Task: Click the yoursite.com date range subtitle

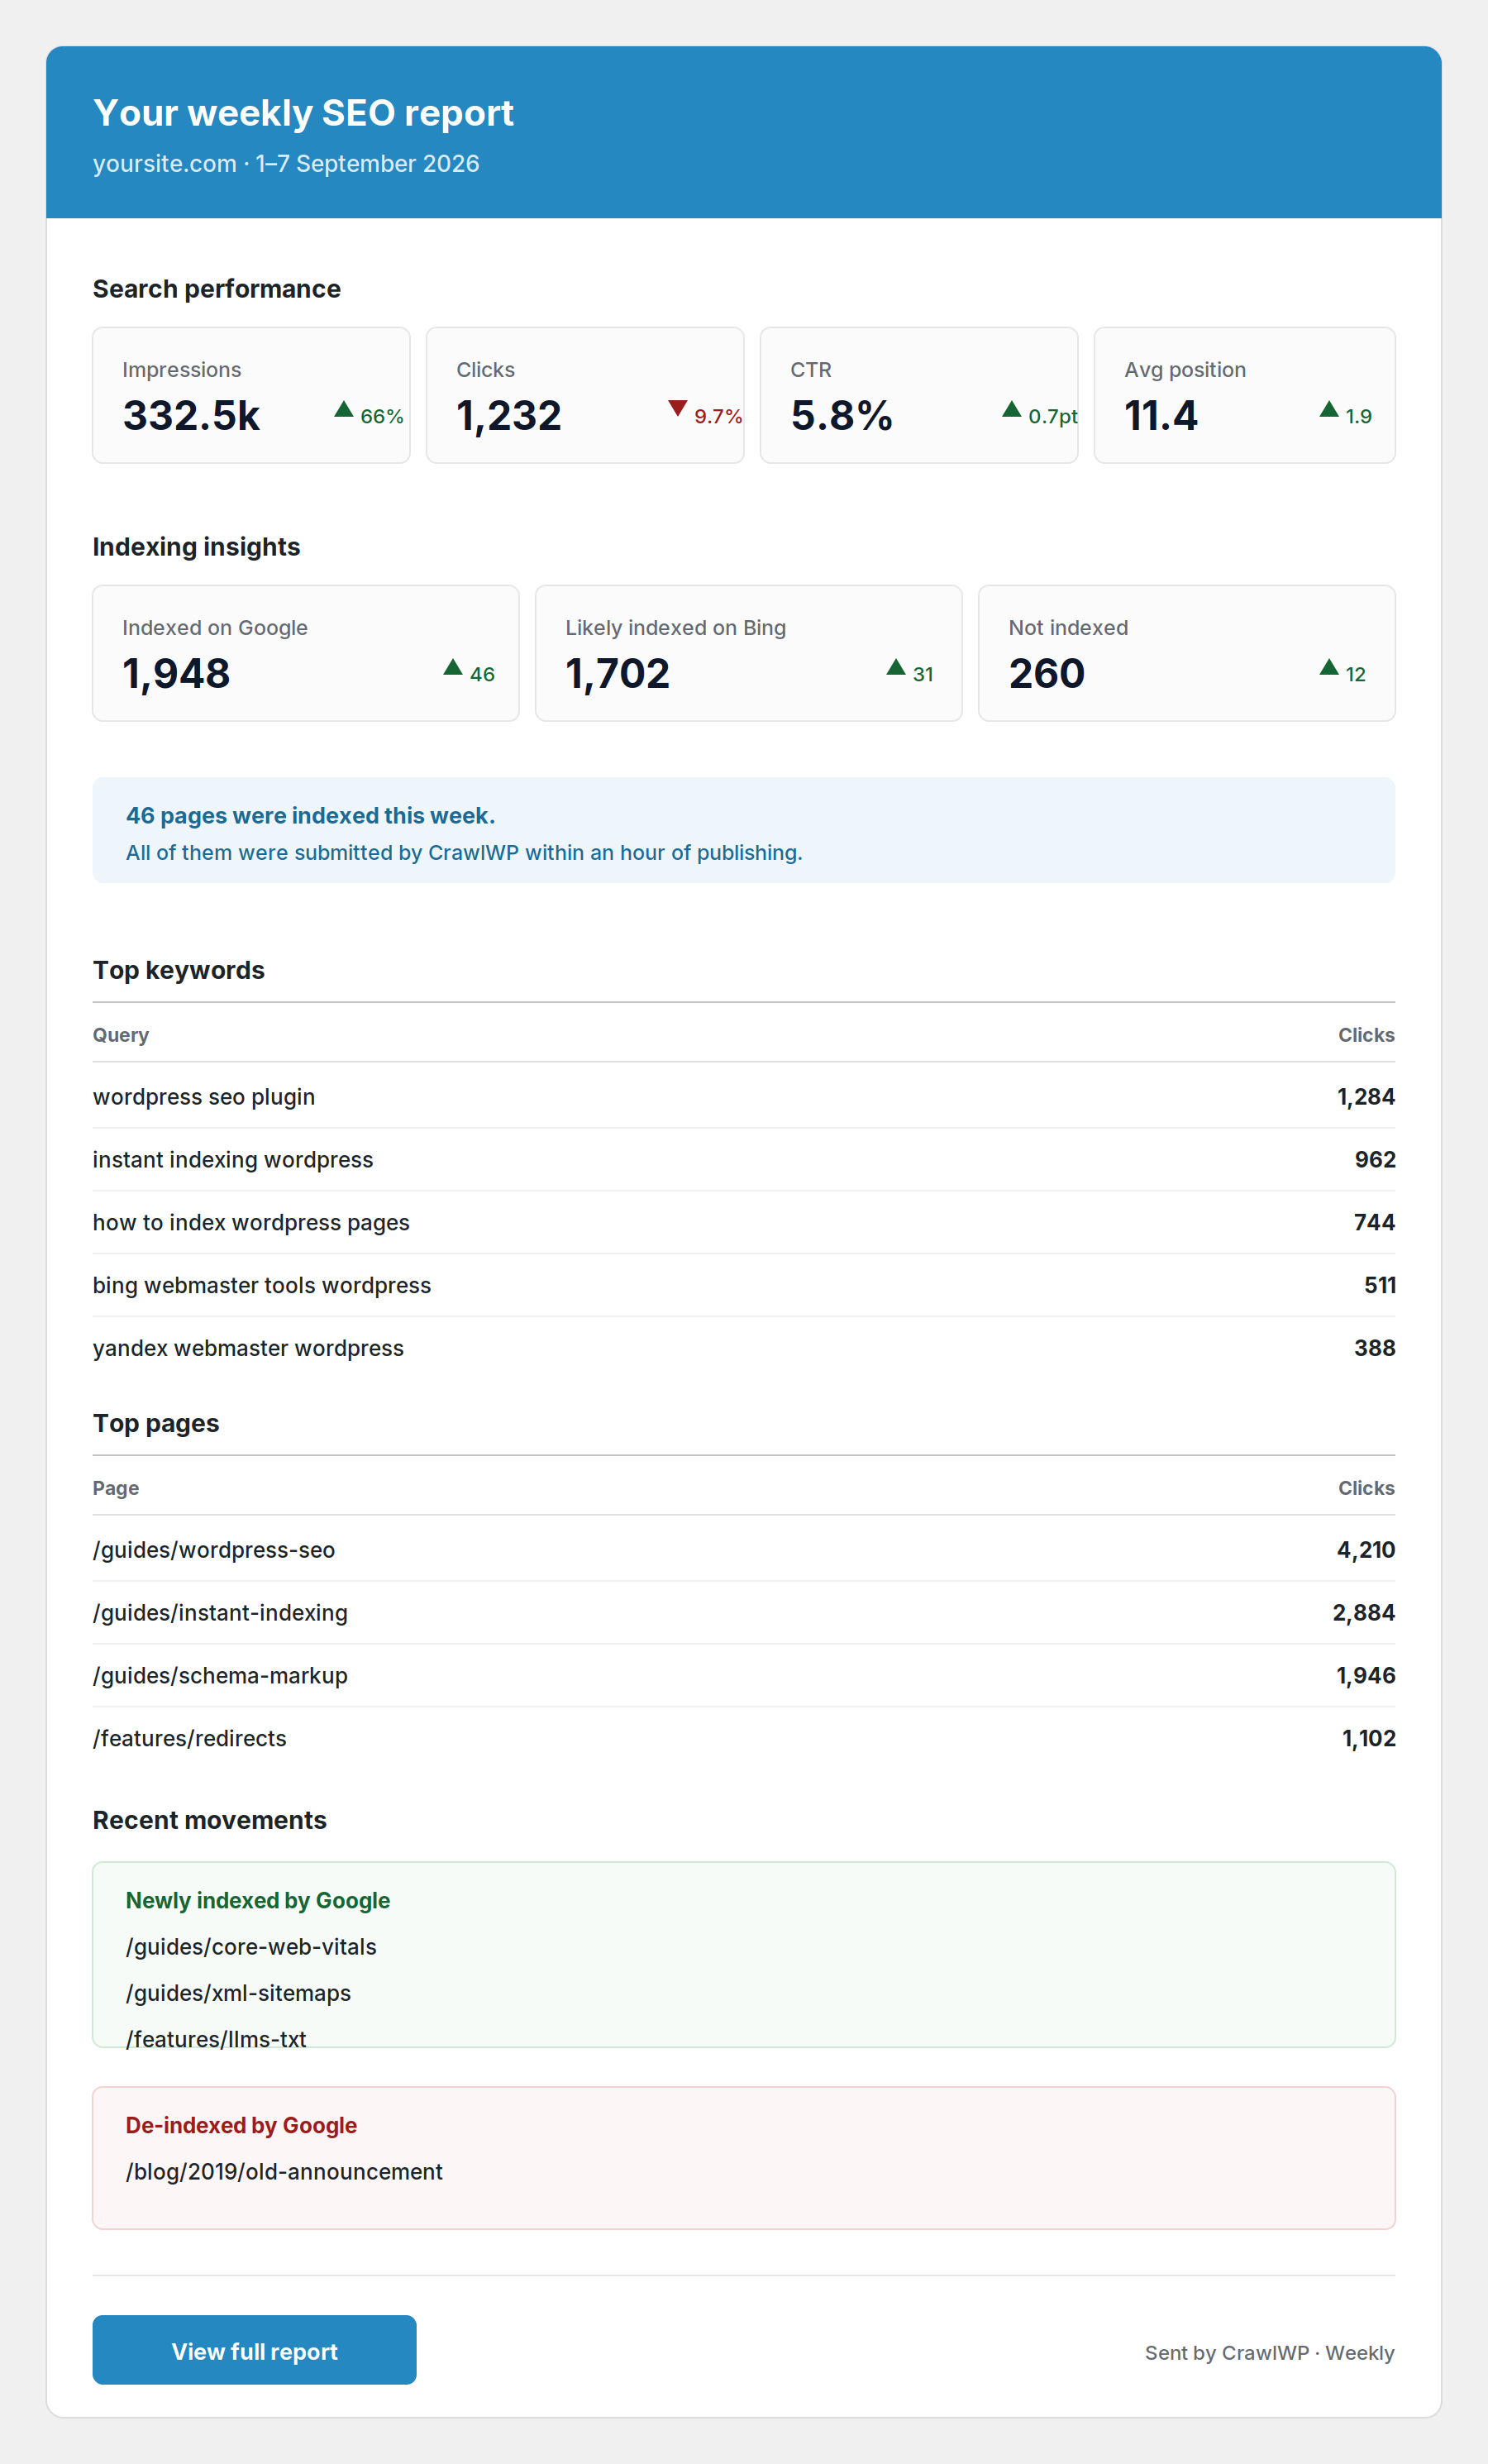Action: point(286,164)
